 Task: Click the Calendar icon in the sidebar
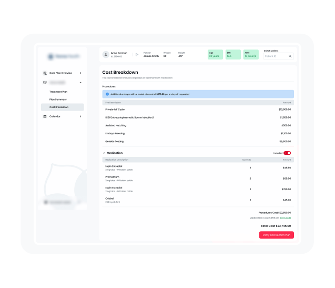click(x=45, y=116)
